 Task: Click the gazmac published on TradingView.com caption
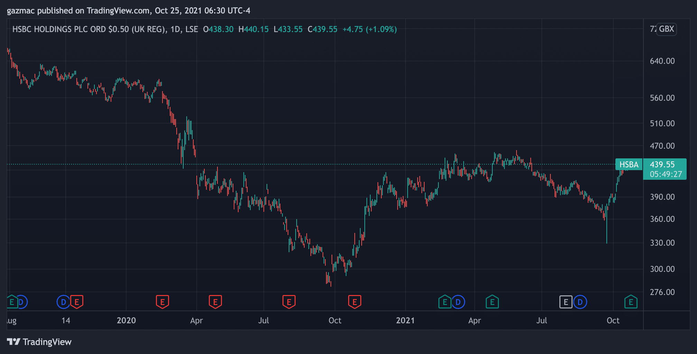click(129, 11)
